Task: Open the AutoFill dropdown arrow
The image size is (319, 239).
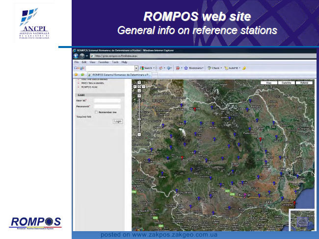Action: 240,68
